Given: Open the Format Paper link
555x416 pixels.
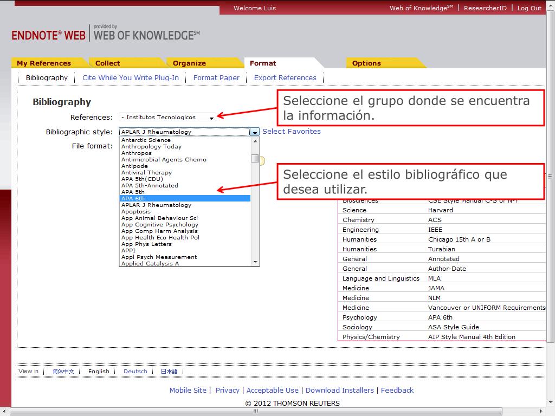Looking at the screenshot, I should pos(216,77).
